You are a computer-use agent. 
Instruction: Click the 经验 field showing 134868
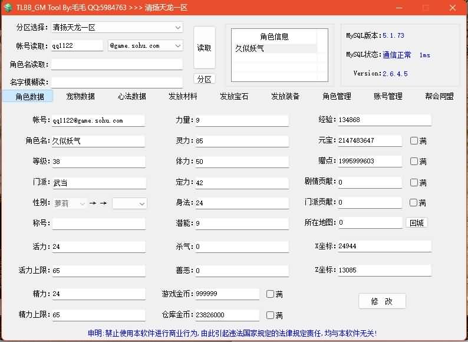coord(384,120)
